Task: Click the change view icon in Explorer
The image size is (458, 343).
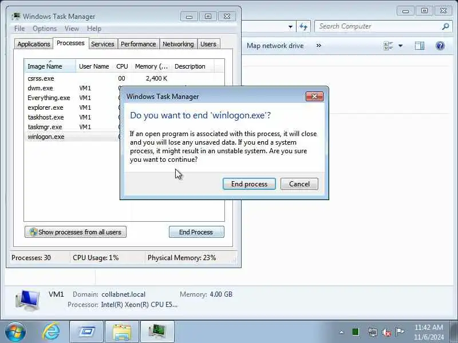Action: coord(389,46)
